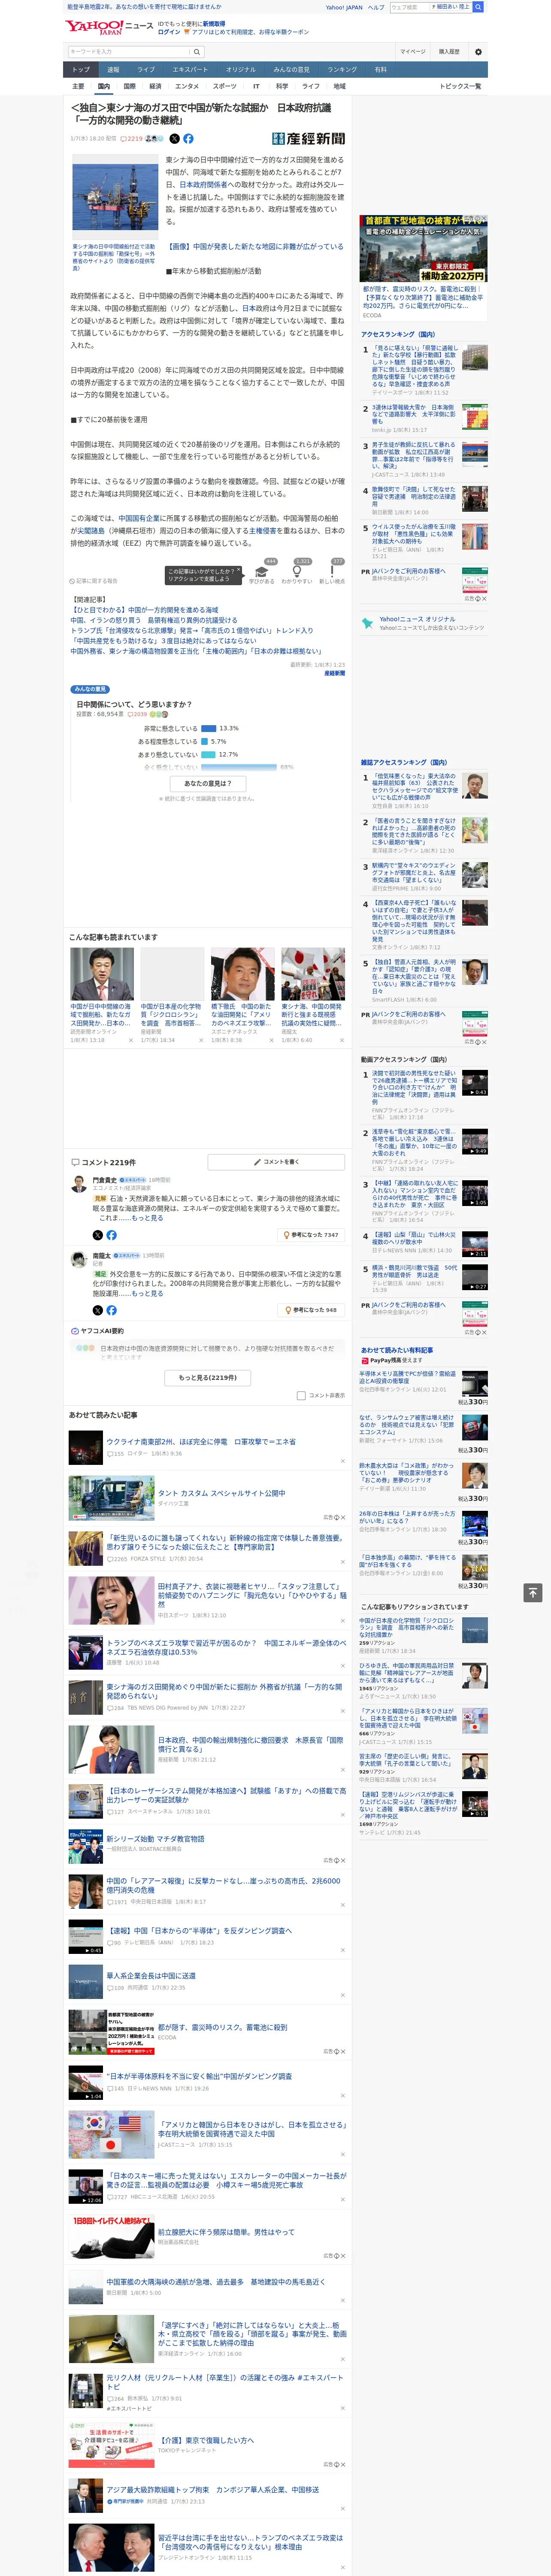The image size is (551, 2576).
Task: Click the ヘルプ link at top
Action: 375,7
